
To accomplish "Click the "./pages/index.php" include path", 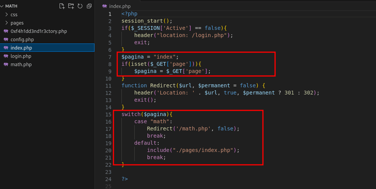I will (x=203, y=150).
